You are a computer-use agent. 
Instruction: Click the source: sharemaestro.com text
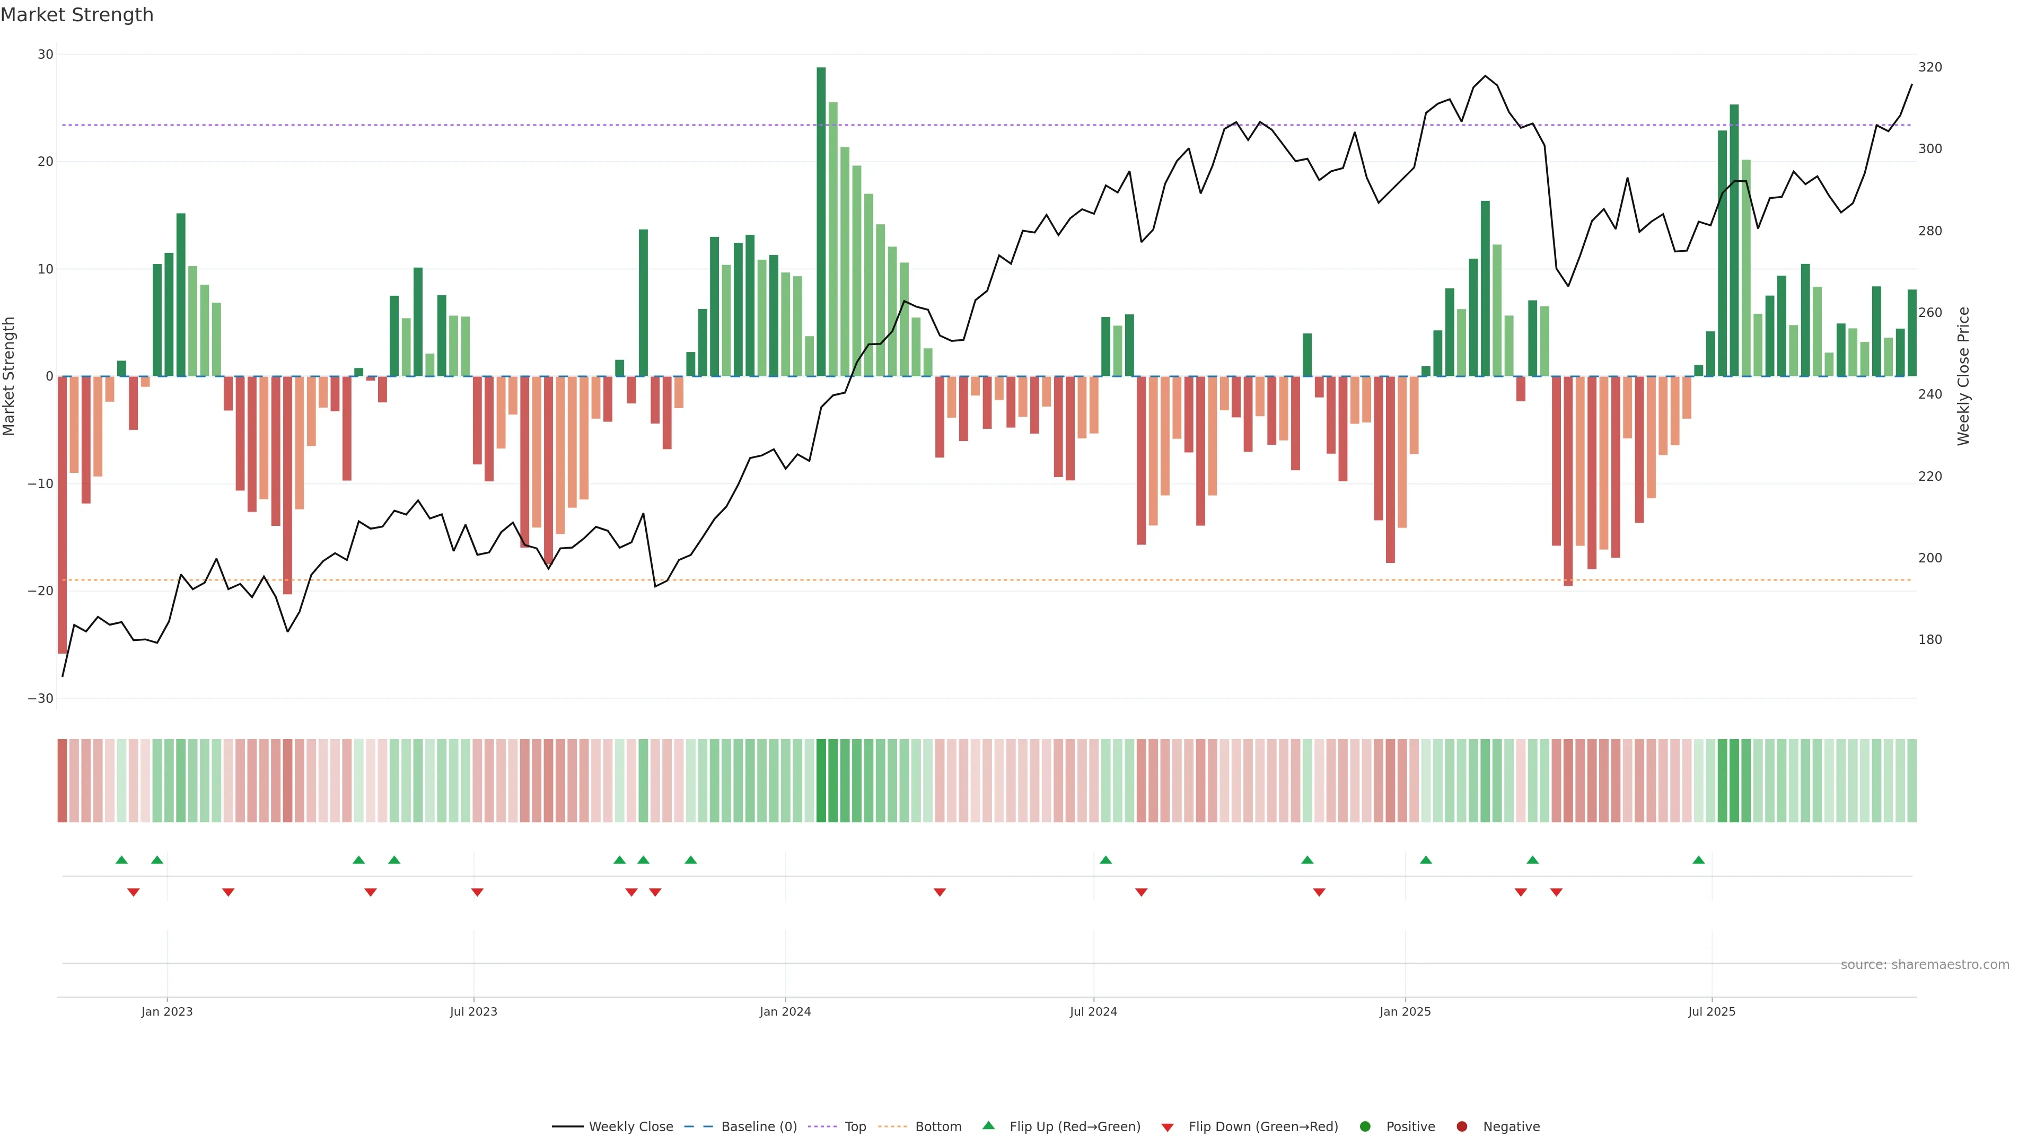(1925, 965)
